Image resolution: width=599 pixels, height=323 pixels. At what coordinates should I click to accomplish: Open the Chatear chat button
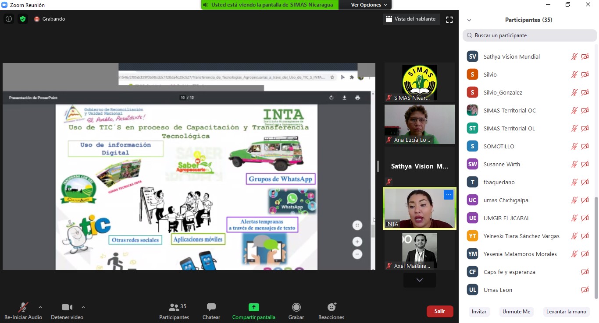pyautogui.click(x=211, y=311)
